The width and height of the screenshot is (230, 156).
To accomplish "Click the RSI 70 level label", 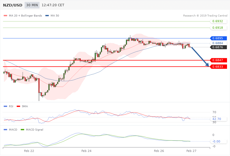I will [x=214, y=112].
